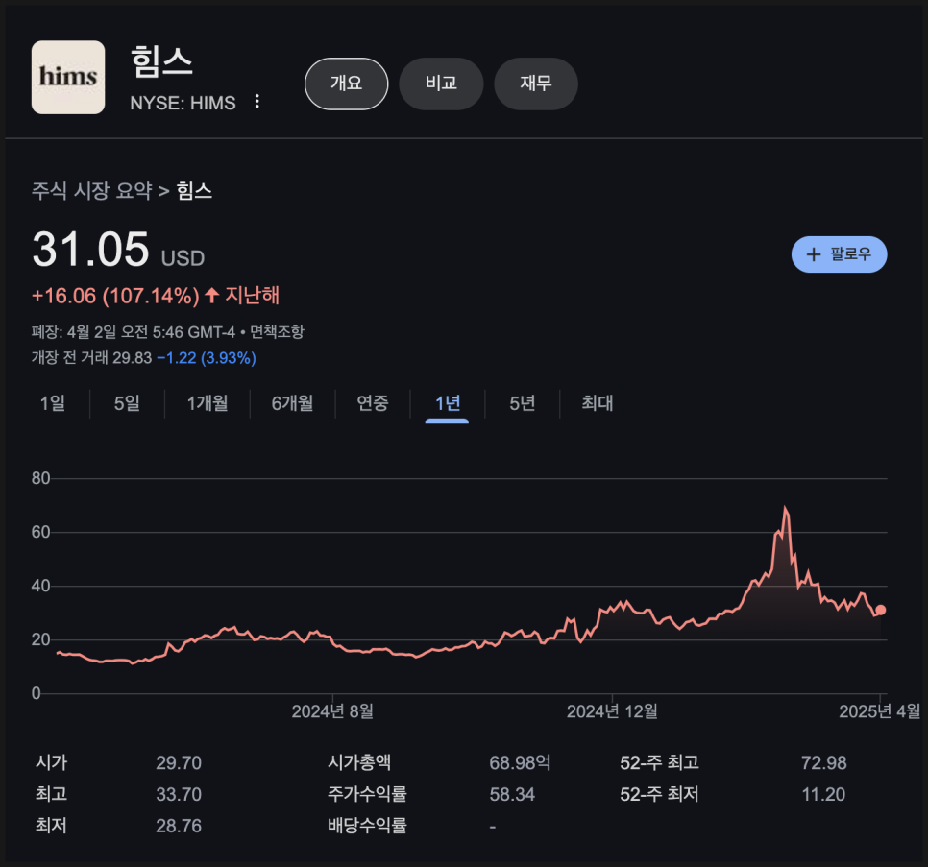Click the NYSE: HIMS ticker text

click(x=183, y=103)
